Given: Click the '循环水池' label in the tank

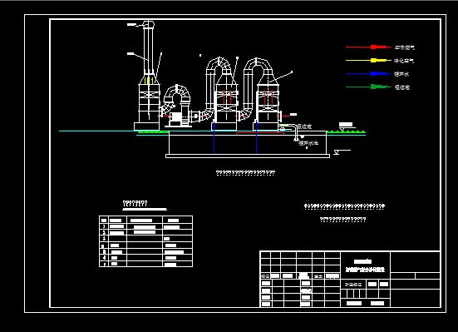Looking at the screenshot, I should click(308, 143).
